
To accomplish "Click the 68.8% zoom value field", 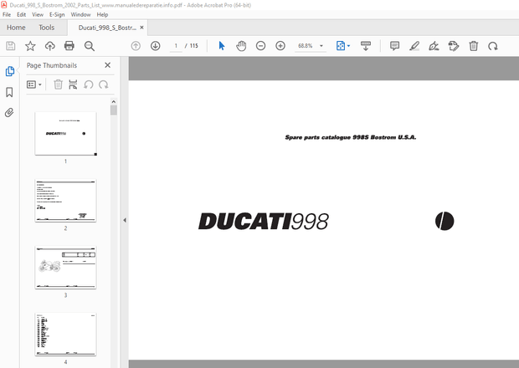I will [x=306, y=46].
